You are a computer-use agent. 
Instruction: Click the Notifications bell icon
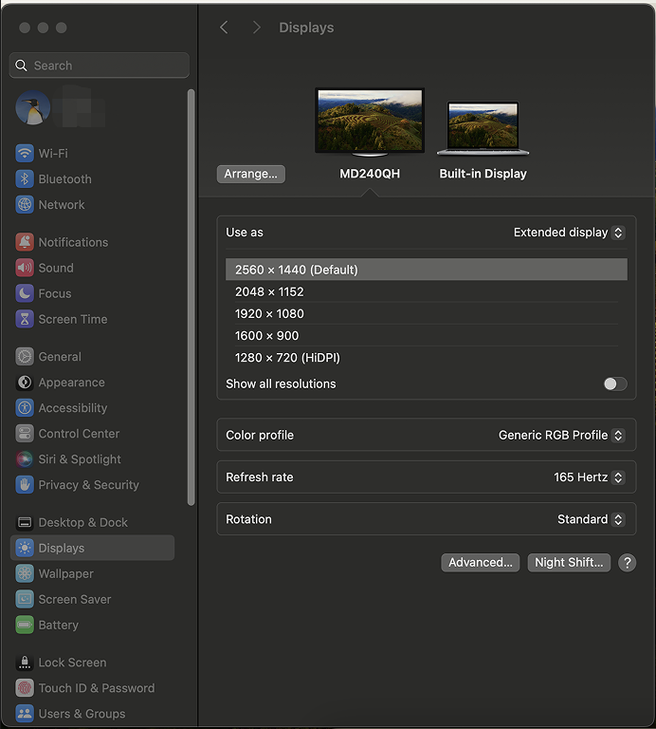[25, 242]
